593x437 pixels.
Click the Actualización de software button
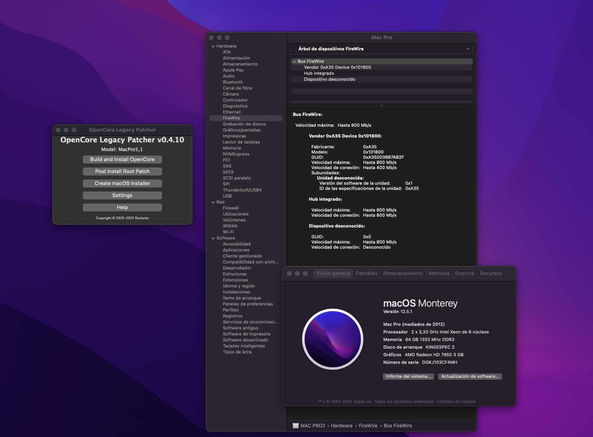[x=470, y=377]
